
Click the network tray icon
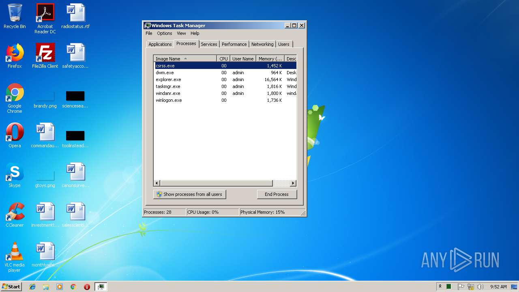coord(471,287)
